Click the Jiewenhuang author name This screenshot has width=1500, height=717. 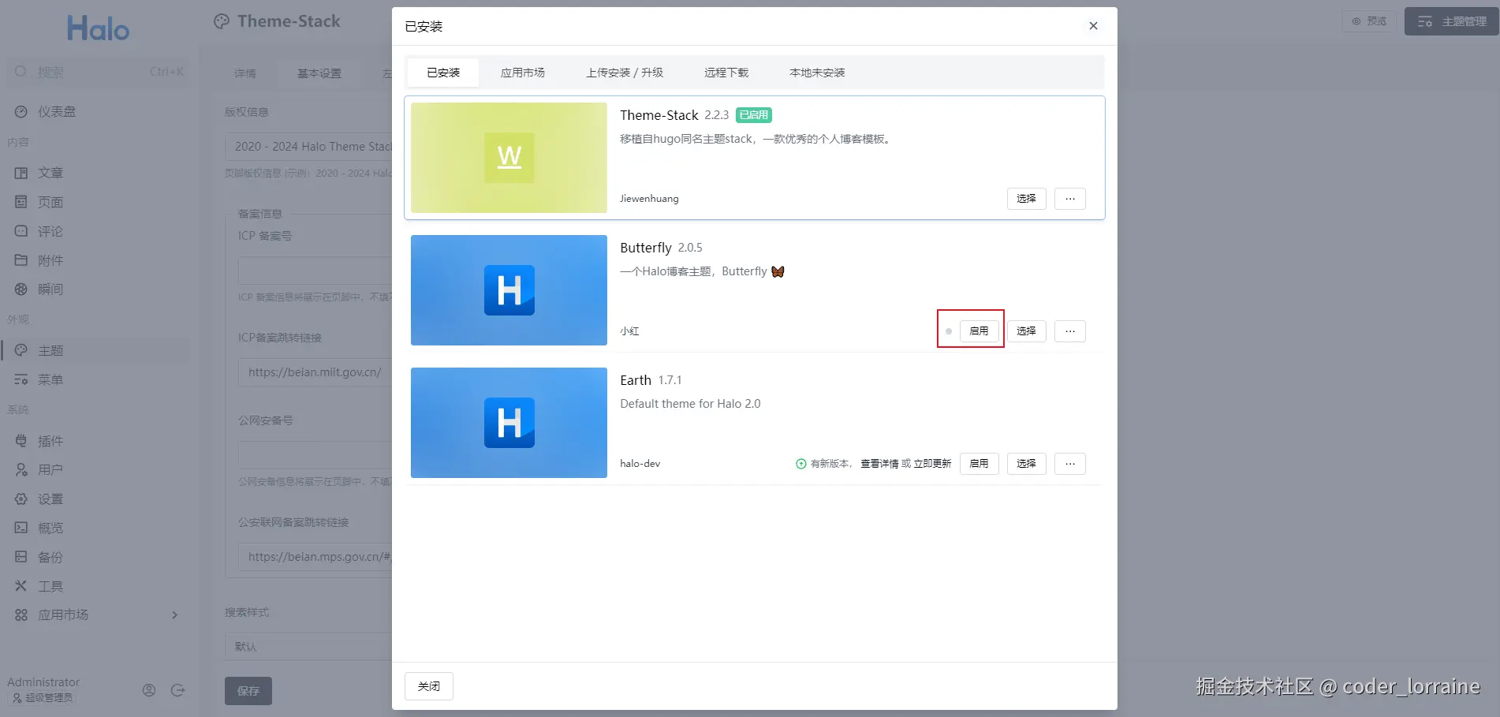point(649,199)
